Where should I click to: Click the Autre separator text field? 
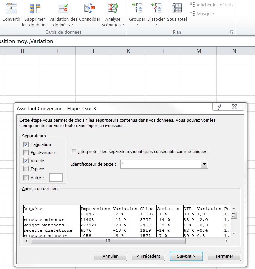(x=56, y=178)
